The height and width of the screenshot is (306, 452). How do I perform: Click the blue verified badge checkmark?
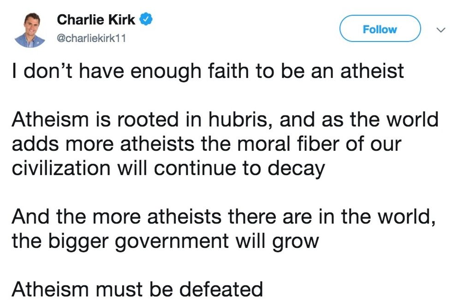coord(147,20)
